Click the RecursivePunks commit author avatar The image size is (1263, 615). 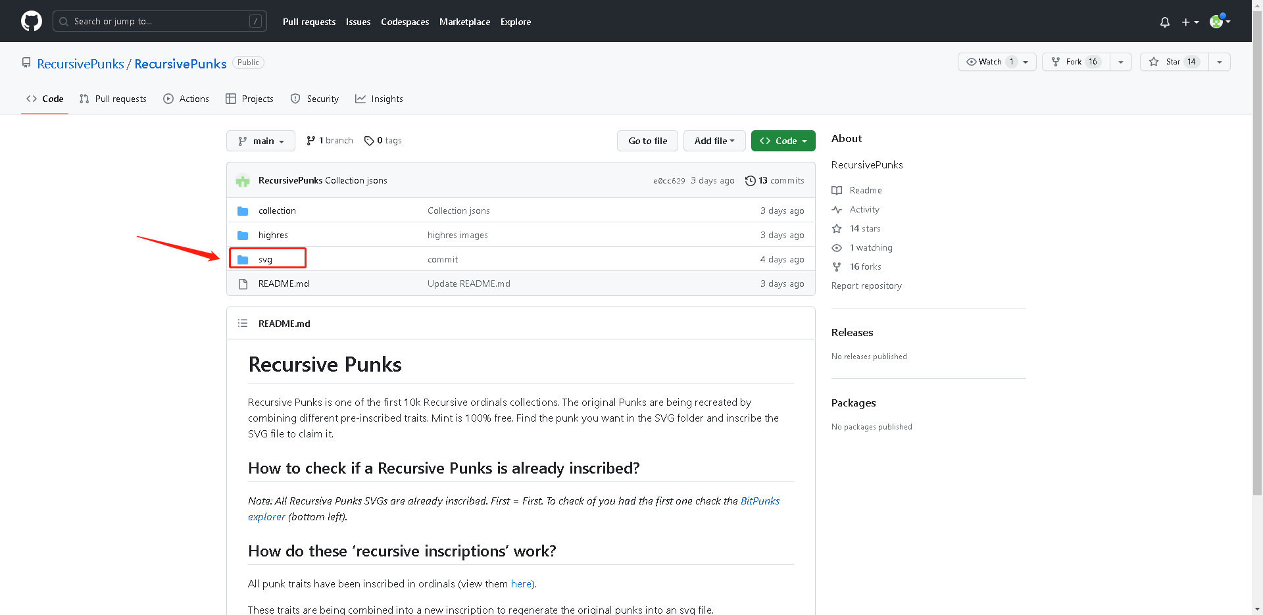[x=243, y=181]
